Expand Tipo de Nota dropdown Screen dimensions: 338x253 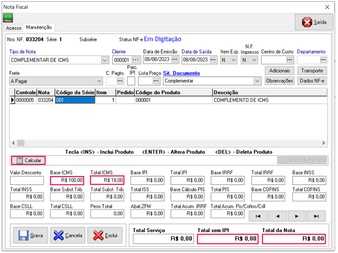pyautogui.click(x=104, y=60)
